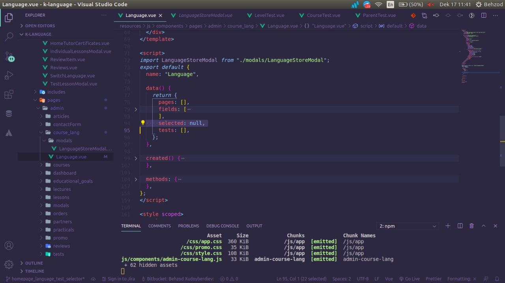This screenshot has height=283, width=505.
Task: Unfold the fields array at line 79
Action: click(136, 109)
